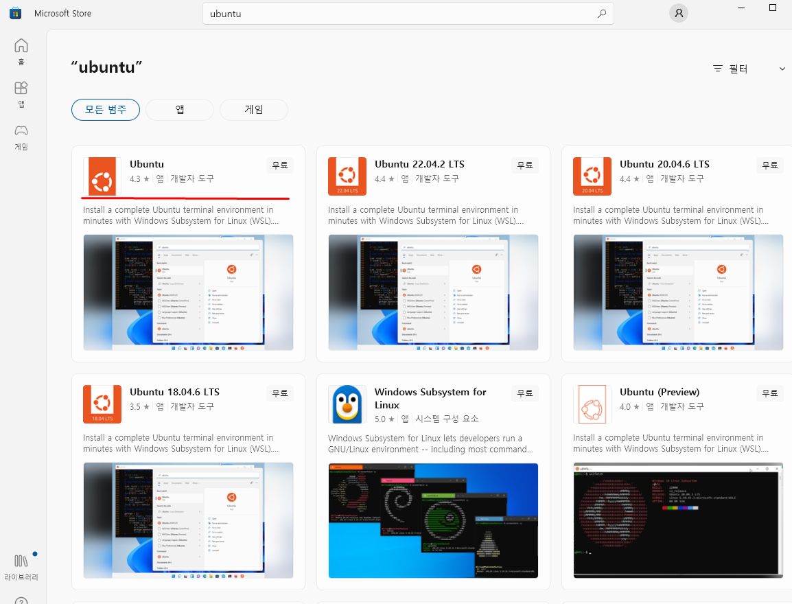Select the 게임 category filter

254,110
